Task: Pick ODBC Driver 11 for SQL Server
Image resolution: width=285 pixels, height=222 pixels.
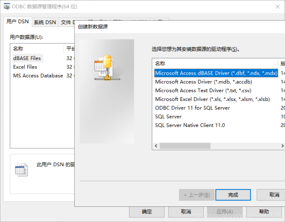Action: click(x=192, y=108)
